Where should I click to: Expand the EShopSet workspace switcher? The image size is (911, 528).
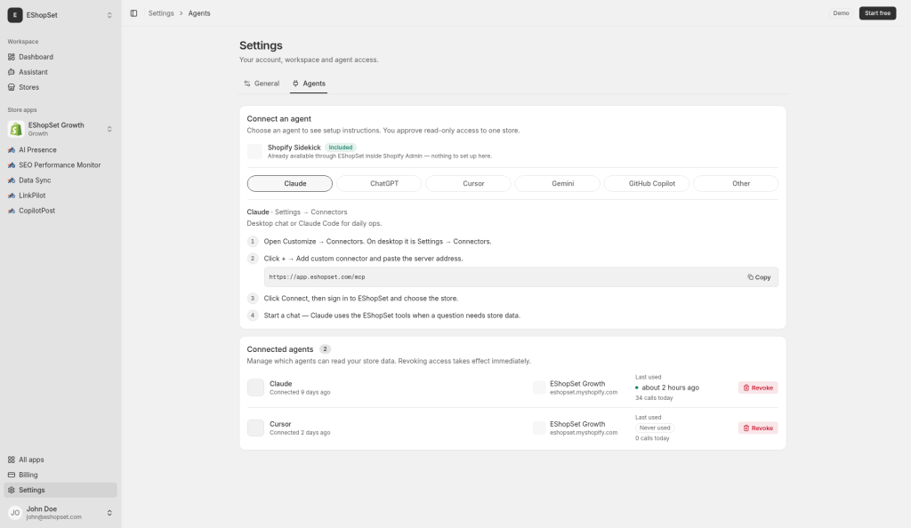[x=109, y=15]
